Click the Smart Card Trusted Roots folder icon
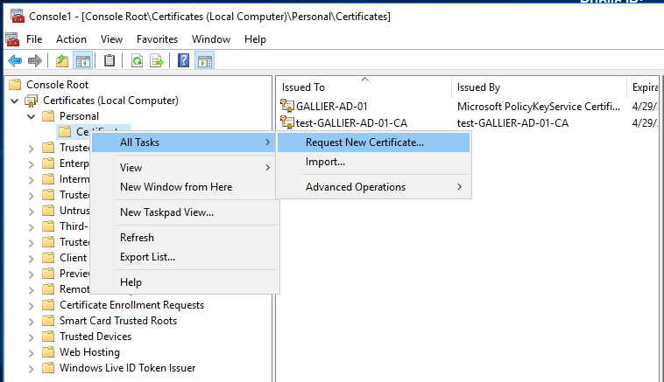The image size is (664, 382). pyautogui.click(x=48, y=321)
